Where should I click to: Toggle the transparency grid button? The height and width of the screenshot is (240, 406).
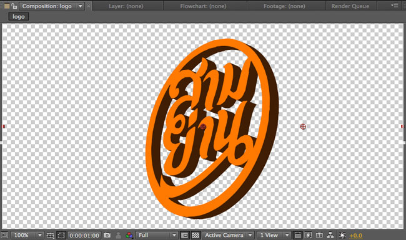[196, 235]
